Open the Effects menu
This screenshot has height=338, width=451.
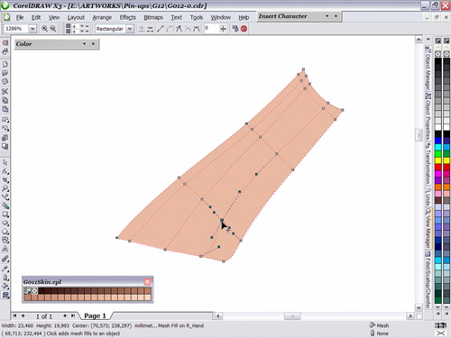click(128, 17)
